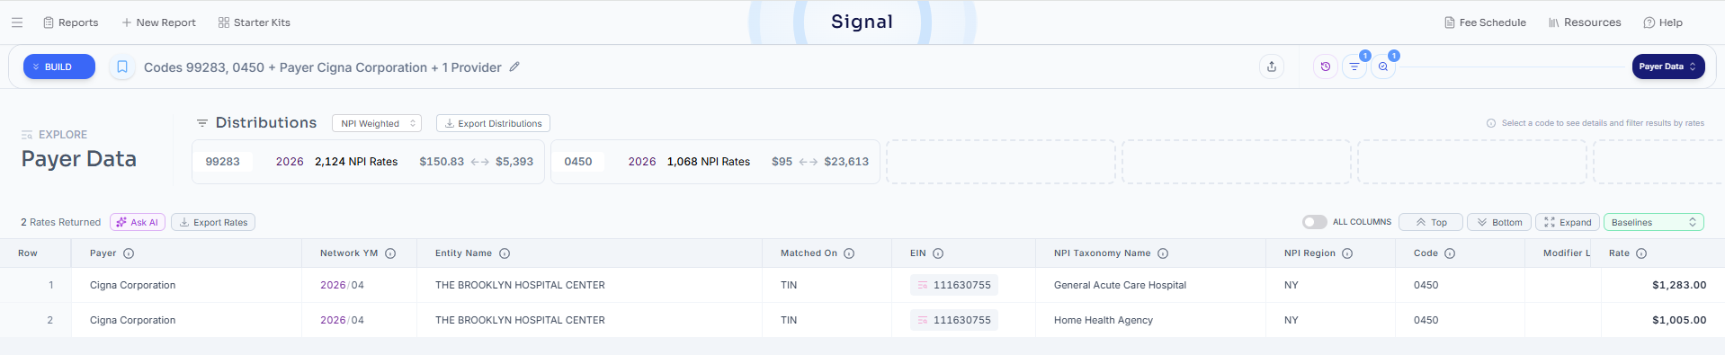This screenshot has height=355, width=1725.
Task: Click the Top button
Action: point(1431,222)
